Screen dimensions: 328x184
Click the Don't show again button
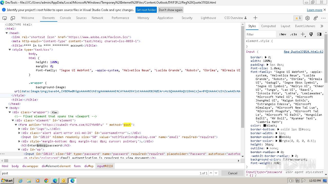pyautogui.click(x=171, y=10)
